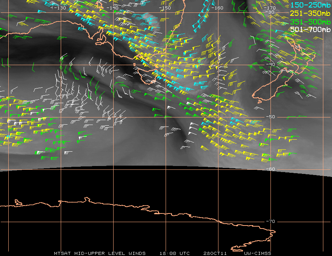This screenshot has width=332, height=256.
Task: Click the -160 longitude label
Action: coord(217,8)
